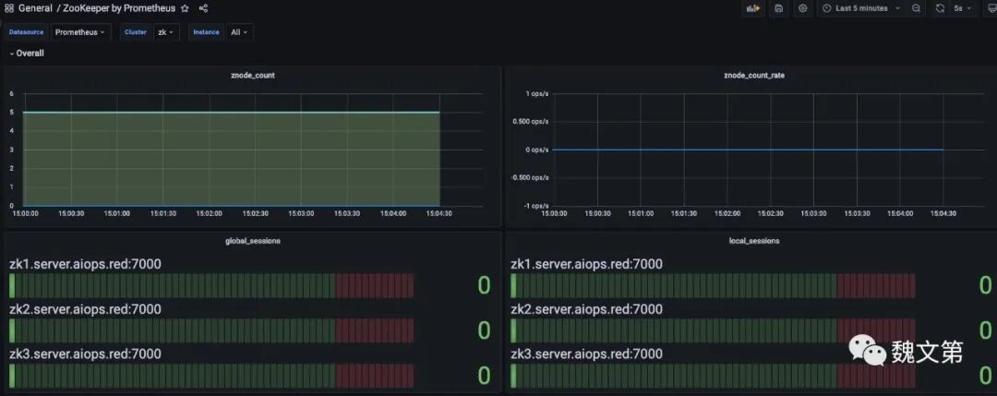Open the global_sessions panel title menu

tap(252, 241)
